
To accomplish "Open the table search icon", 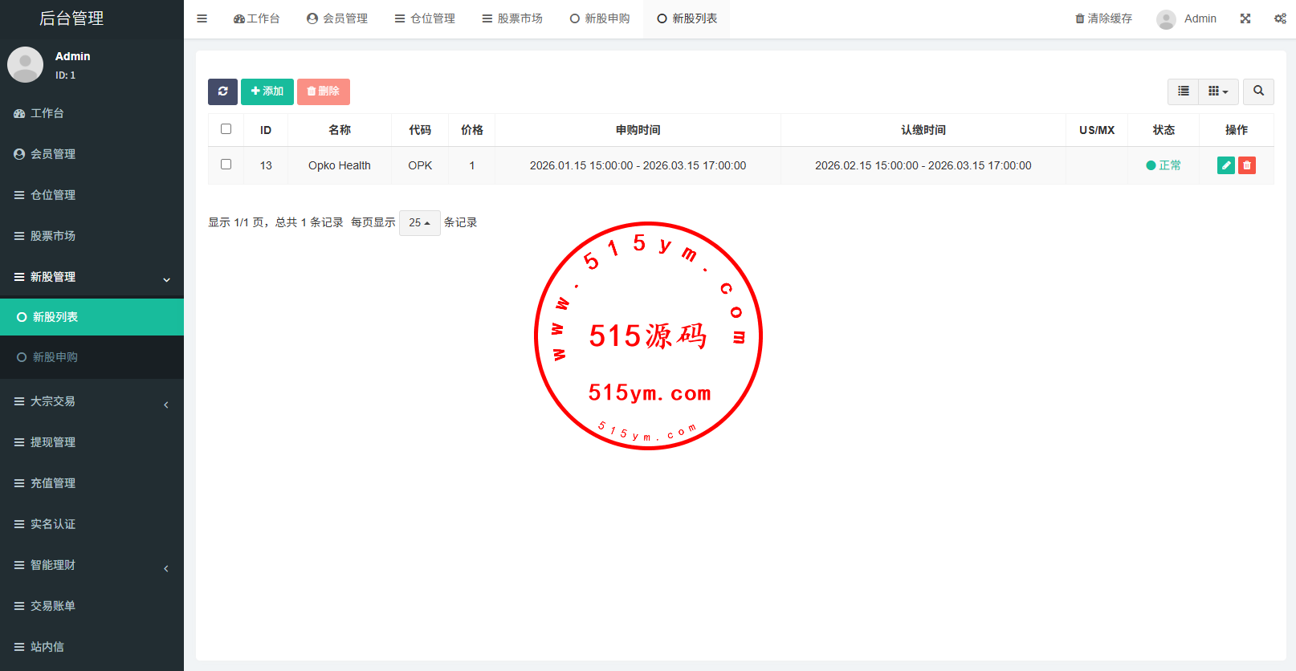I will (1258, 91).
